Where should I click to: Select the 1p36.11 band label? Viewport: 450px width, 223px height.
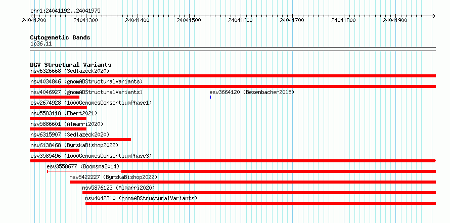click(x=41, y=44)
